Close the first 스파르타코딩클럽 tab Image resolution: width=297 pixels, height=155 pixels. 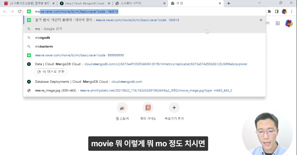tap(53, 3)
